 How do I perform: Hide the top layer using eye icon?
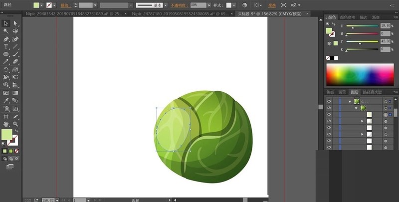[329, 101]
